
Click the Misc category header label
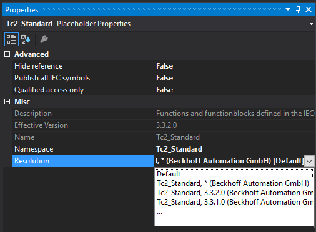point(22,102)
